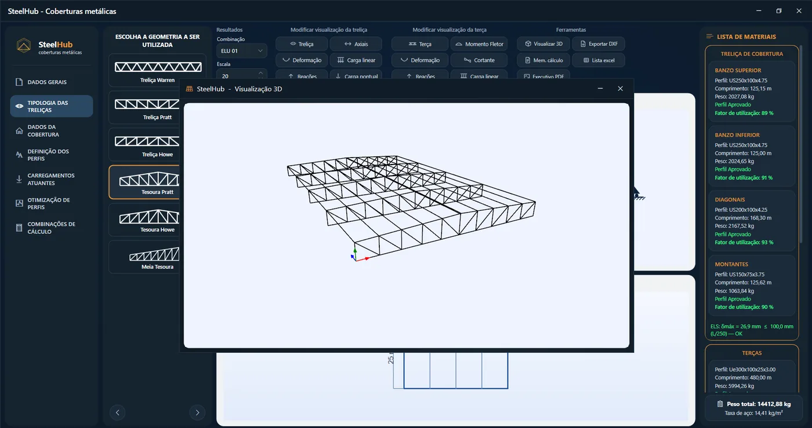
Task: Click "Perfil: Ue300x100x25x3.00" text
Action: (745, 369)
